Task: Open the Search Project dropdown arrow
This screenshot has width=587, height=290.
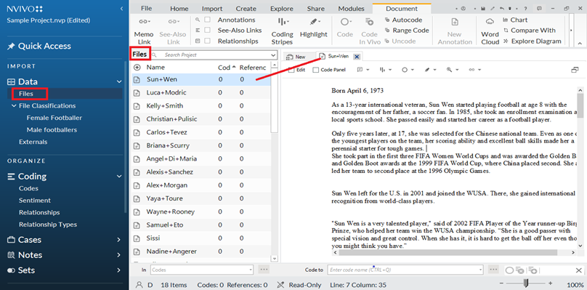Action: pos(272,55)
